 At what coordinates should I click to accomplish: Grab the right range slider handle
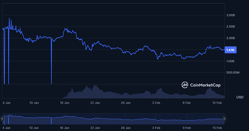(224, 119)
